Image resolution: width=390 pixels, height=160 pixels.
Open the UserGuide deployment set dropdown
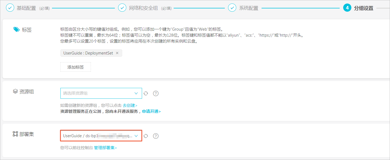click(101, 136)
